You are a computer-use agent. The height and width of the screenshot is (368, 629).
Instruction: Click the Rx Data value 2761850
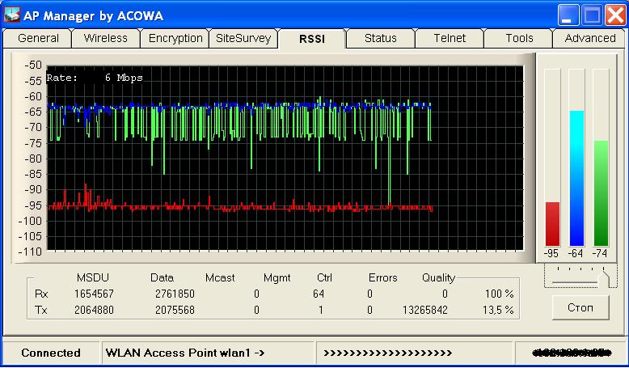click(175, 294)
